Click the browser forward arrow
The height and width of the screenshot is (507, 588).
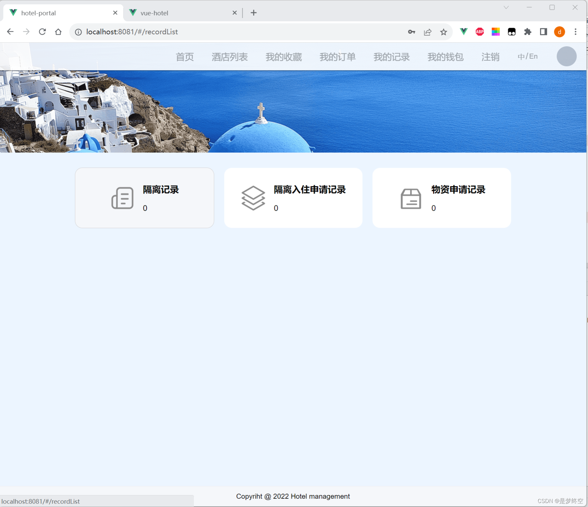coord(26,32)
